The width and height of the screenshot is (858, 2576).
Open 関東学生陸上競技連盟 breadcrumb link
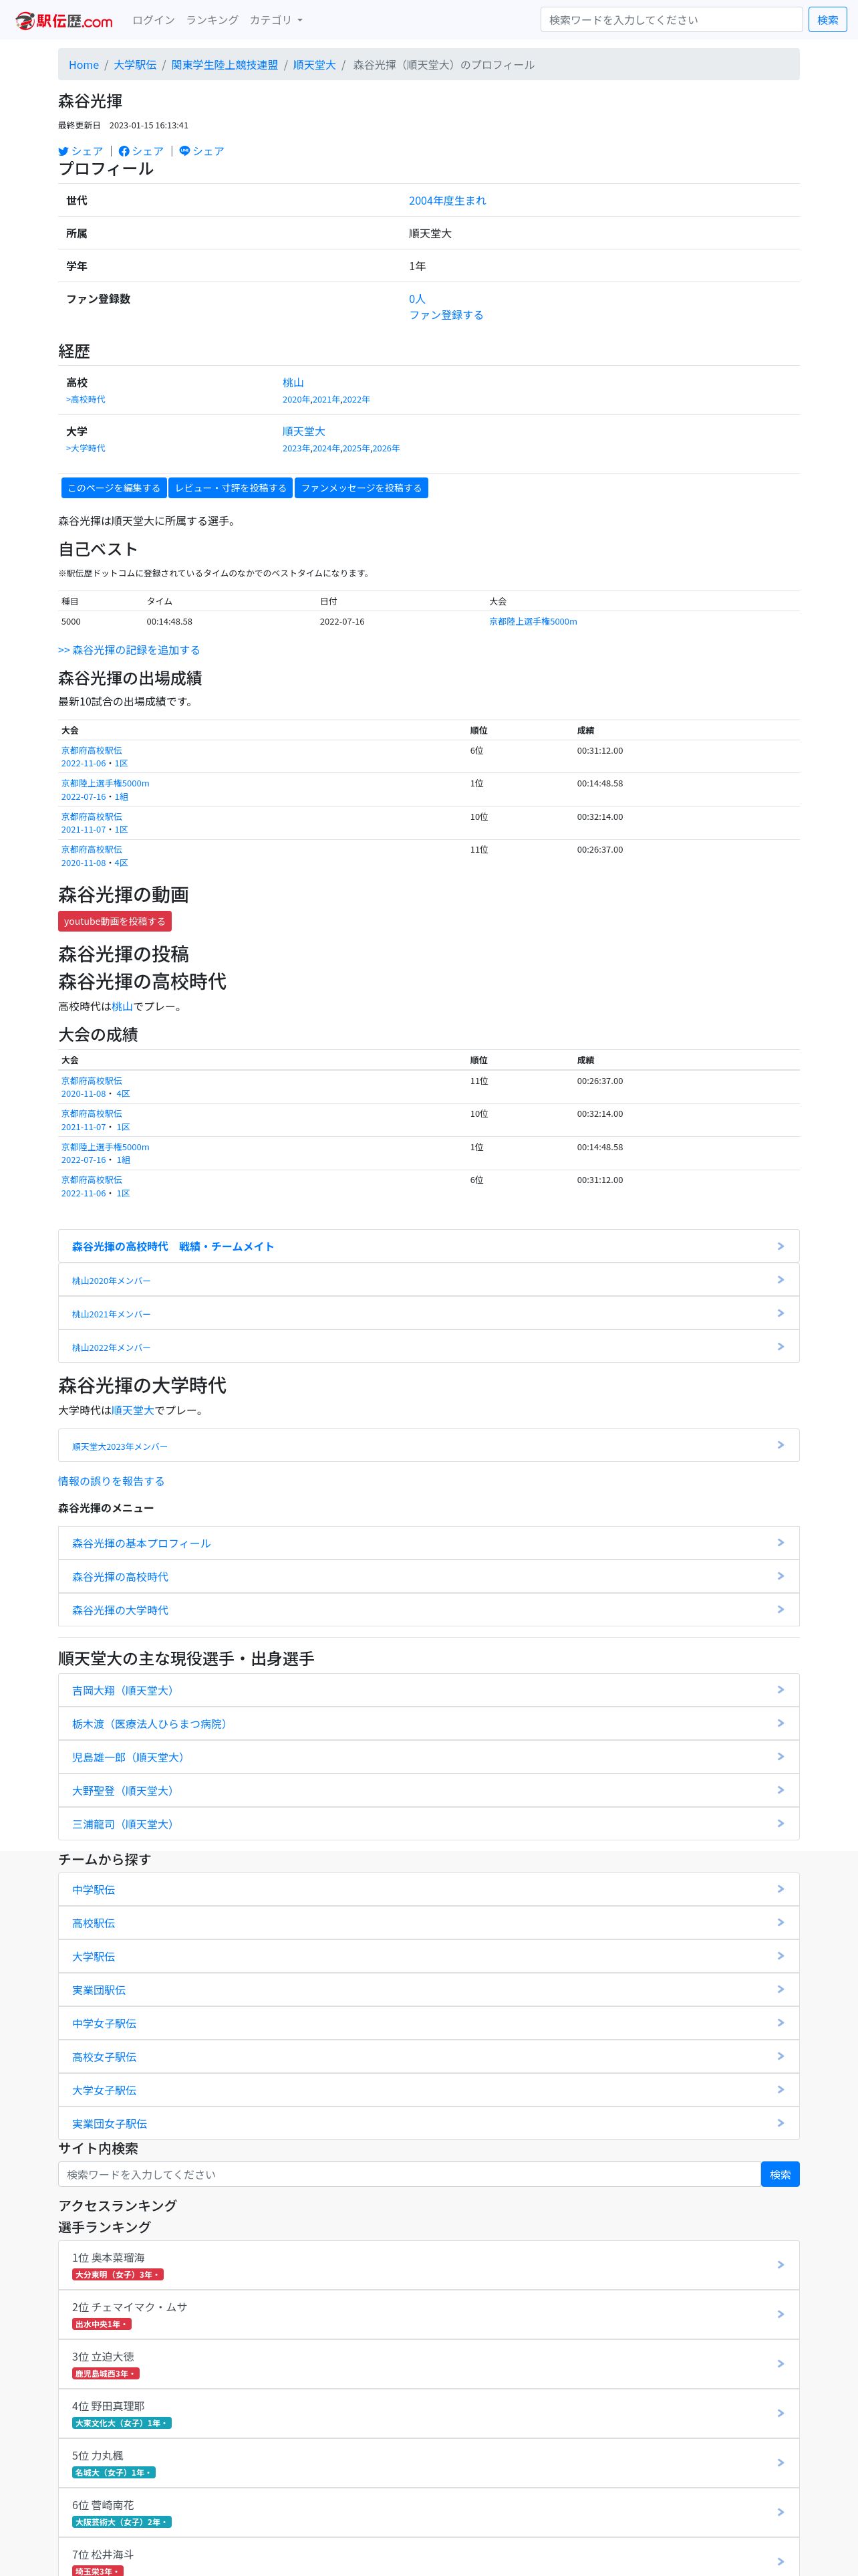tap(225, 65)
